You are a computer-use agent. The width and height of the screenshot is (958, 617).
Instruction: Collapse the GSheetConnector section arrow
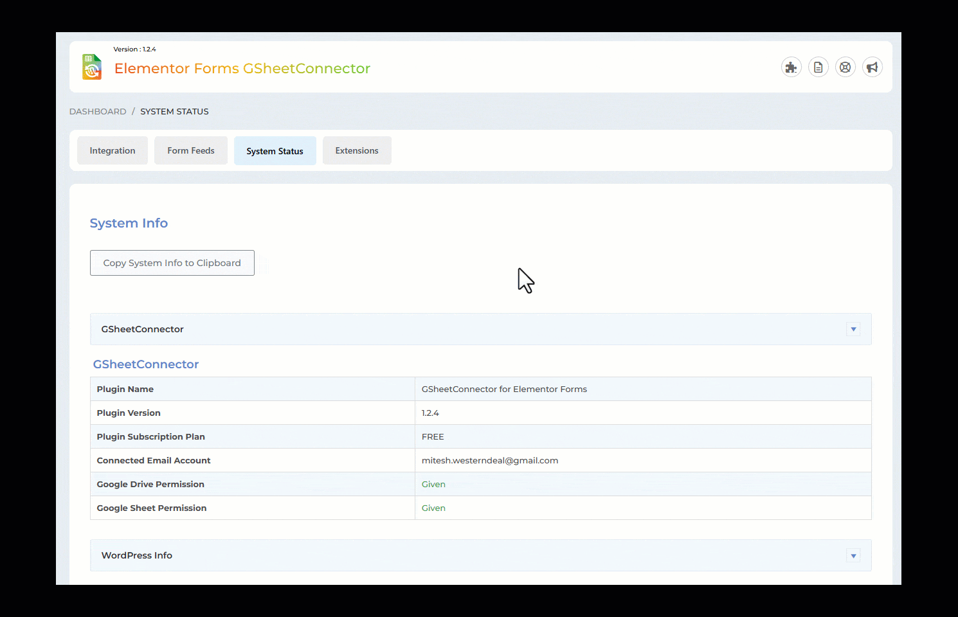tap(853, 329)
